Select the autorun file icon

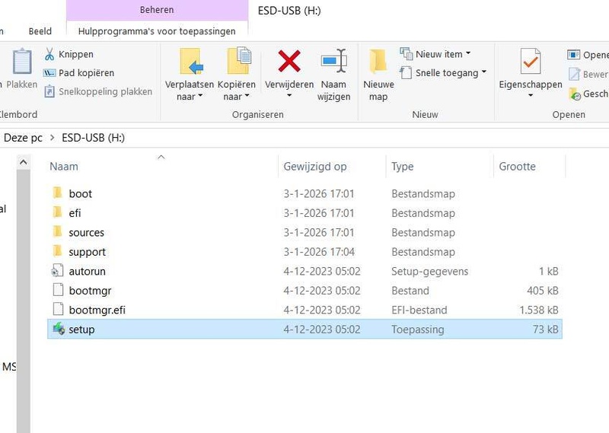[x=58, y=271]
